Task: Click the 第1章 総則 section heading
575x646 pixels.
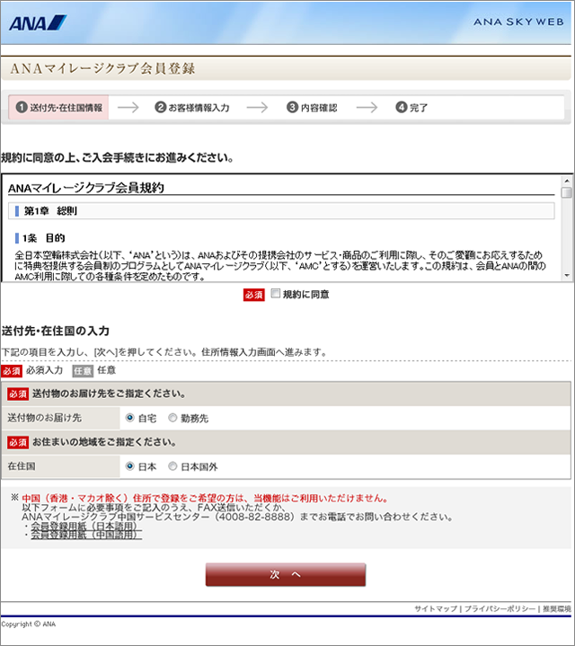Action: click(x=50, y=211)
